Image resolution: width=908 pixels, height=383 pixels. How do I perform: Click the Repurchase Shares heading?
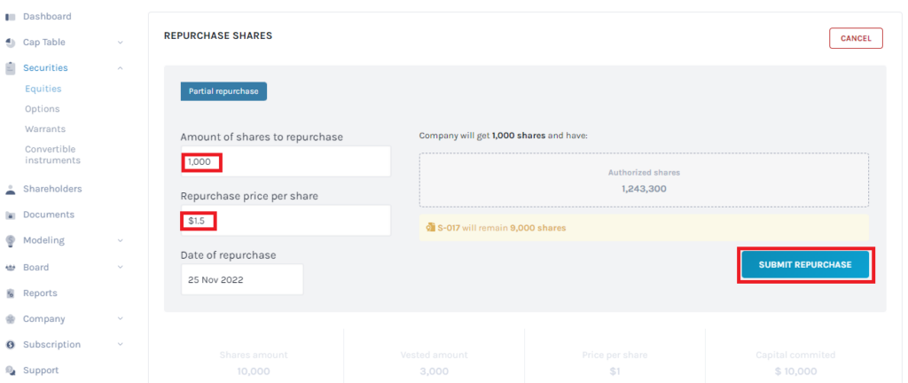pyautogui.click(x=218, y=35)
